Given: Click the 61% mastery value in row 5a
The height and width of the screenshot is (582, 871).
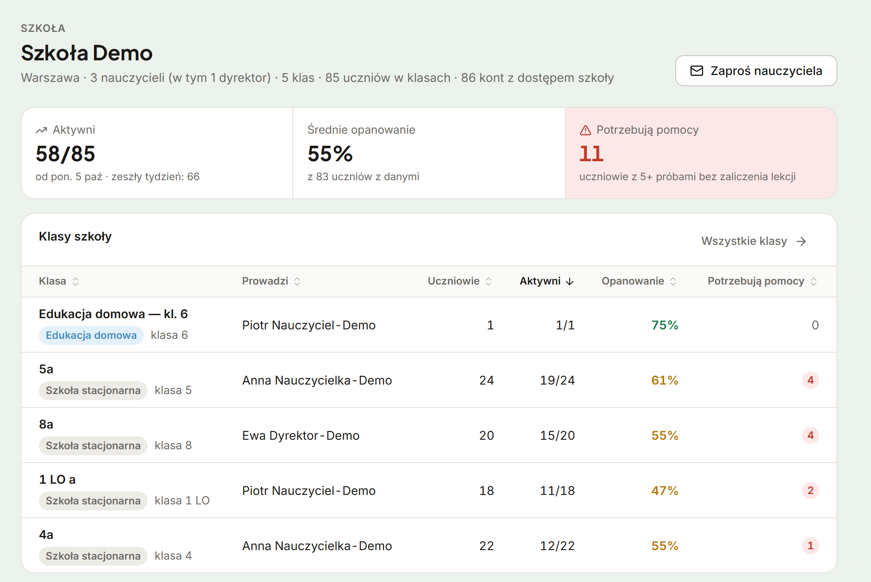Looking at the screenshot, I should point(665,380).
